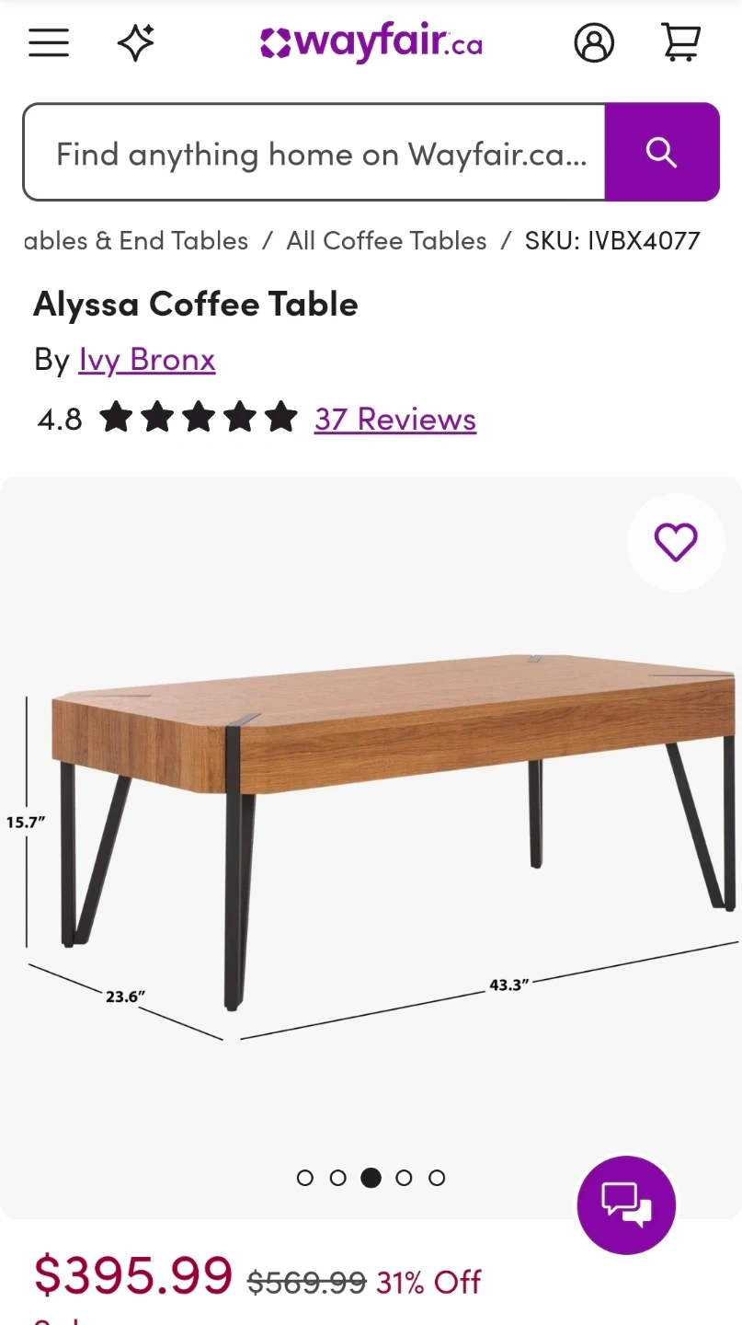Image resolution: width=742 pixels, height=1325 pixels.
Task: Go to Wayfair.ca home logo
Action: point(371,42)
